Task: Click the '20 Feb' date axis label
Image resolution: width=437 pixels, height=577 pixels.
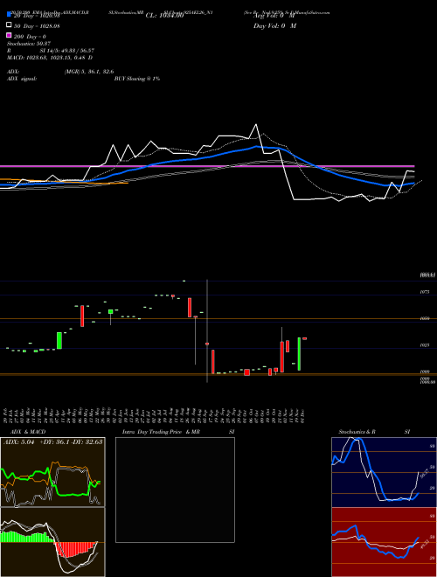Action: [7, 415]
